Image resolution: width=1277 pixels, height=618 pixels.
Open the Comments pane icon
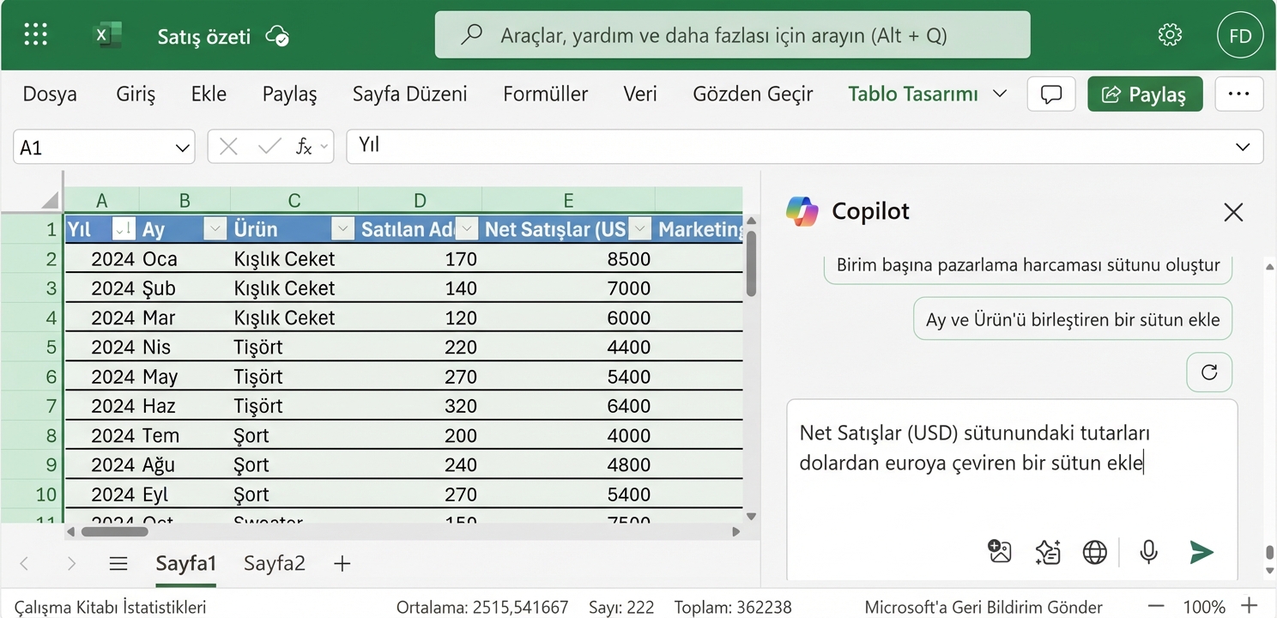point(1050,94)
